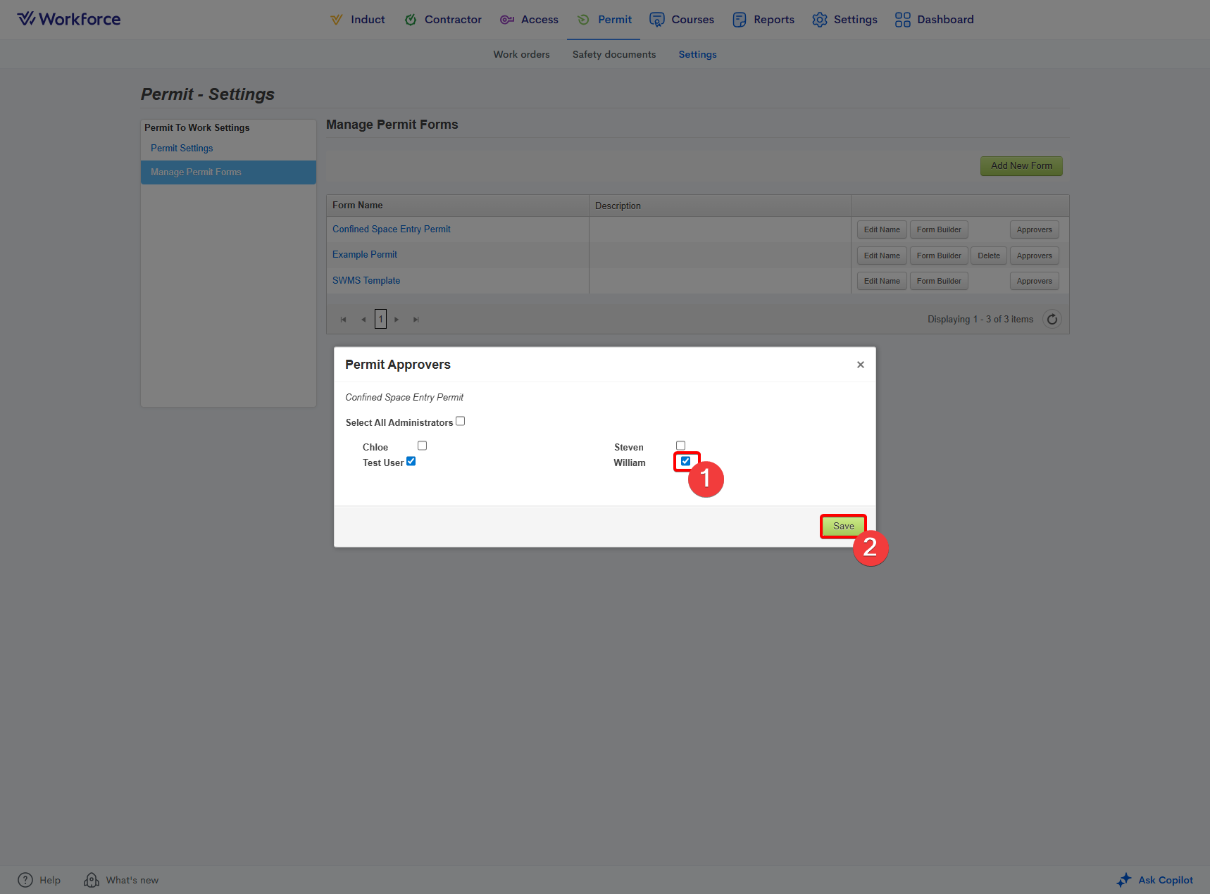Click the Settings gear icon in top nav
The width and height of the screenshot is (1210, 894).
coord(819,20)
